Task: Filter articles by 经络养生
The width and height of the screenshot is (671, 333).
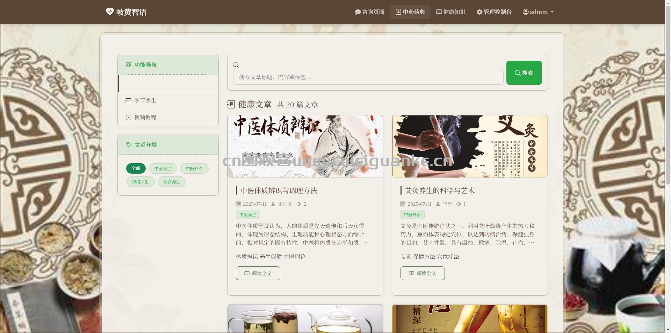Action: pos(140,182)
